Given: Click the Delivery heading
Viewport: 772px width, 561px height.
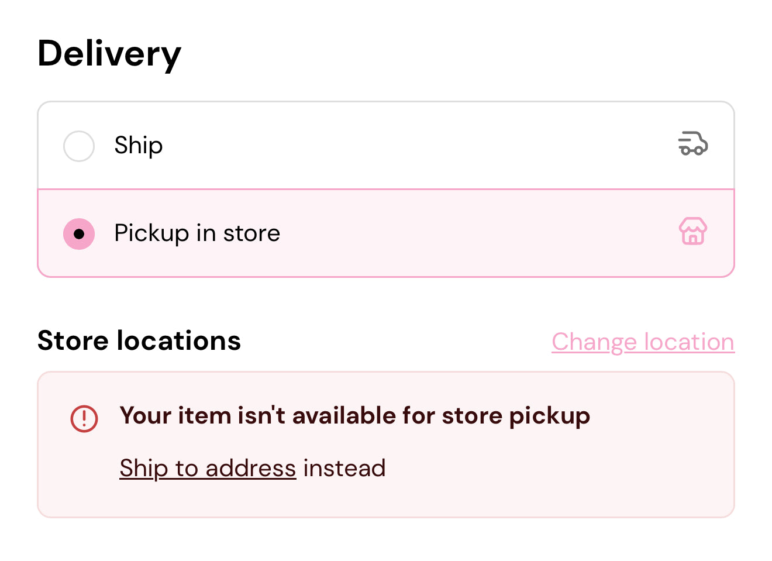Looking at the screenshot, I should coord(109,54).
